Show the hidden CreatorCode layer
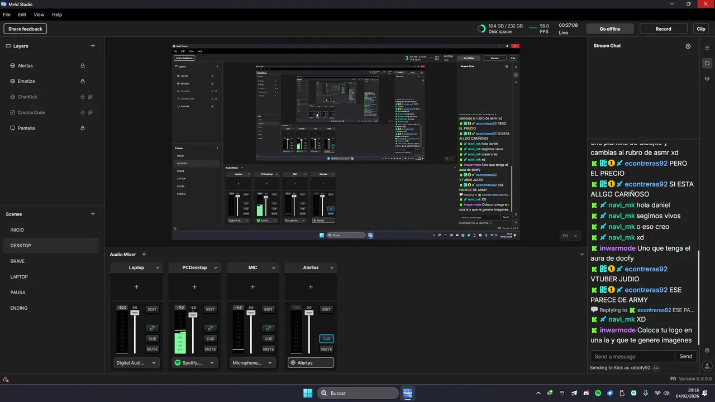 coord(90,112)
